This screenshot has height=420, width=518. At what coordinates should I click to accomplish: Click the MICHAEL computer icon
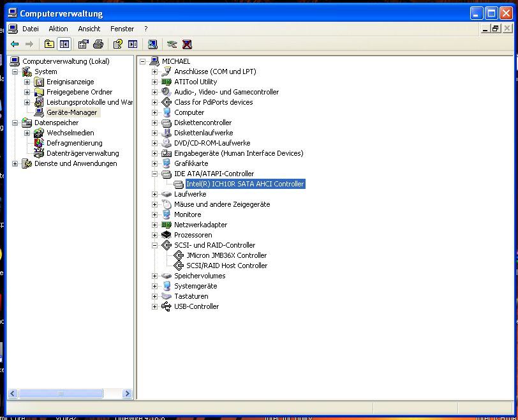(x=154, y=61)
